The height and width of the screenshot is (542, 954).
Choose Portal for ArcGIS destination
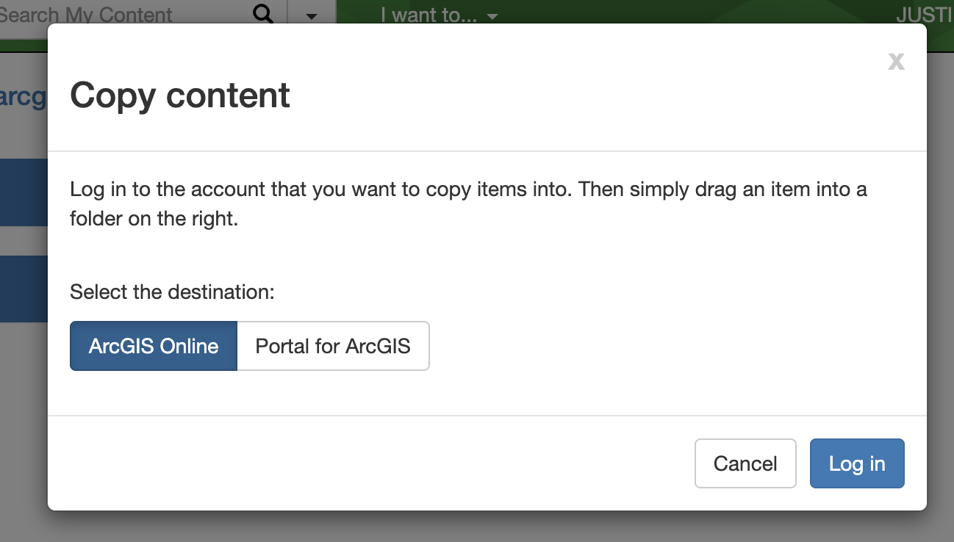click(333, 346)
